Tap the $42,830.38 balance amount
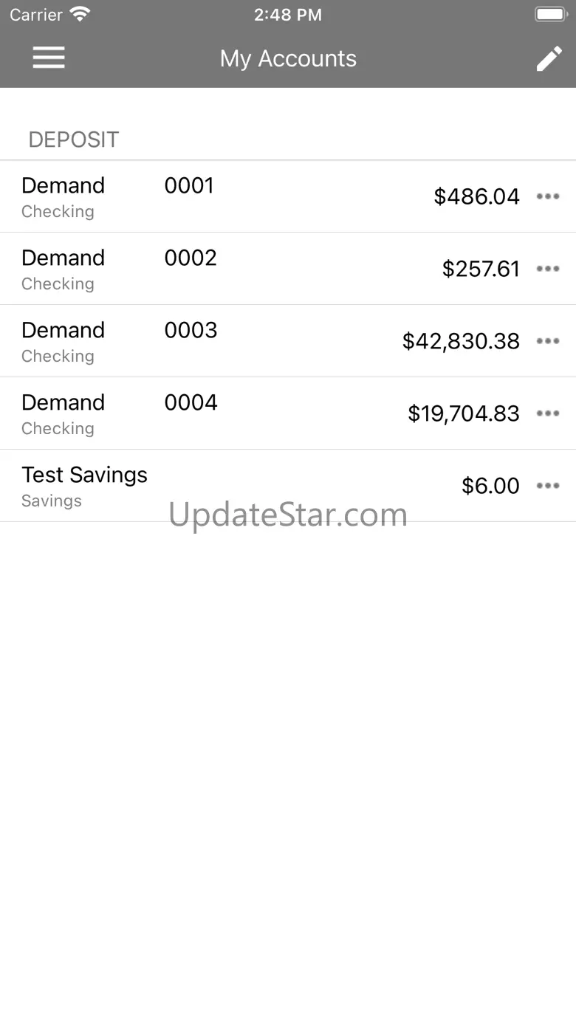576x1024 pixels. tap(461, 341)
